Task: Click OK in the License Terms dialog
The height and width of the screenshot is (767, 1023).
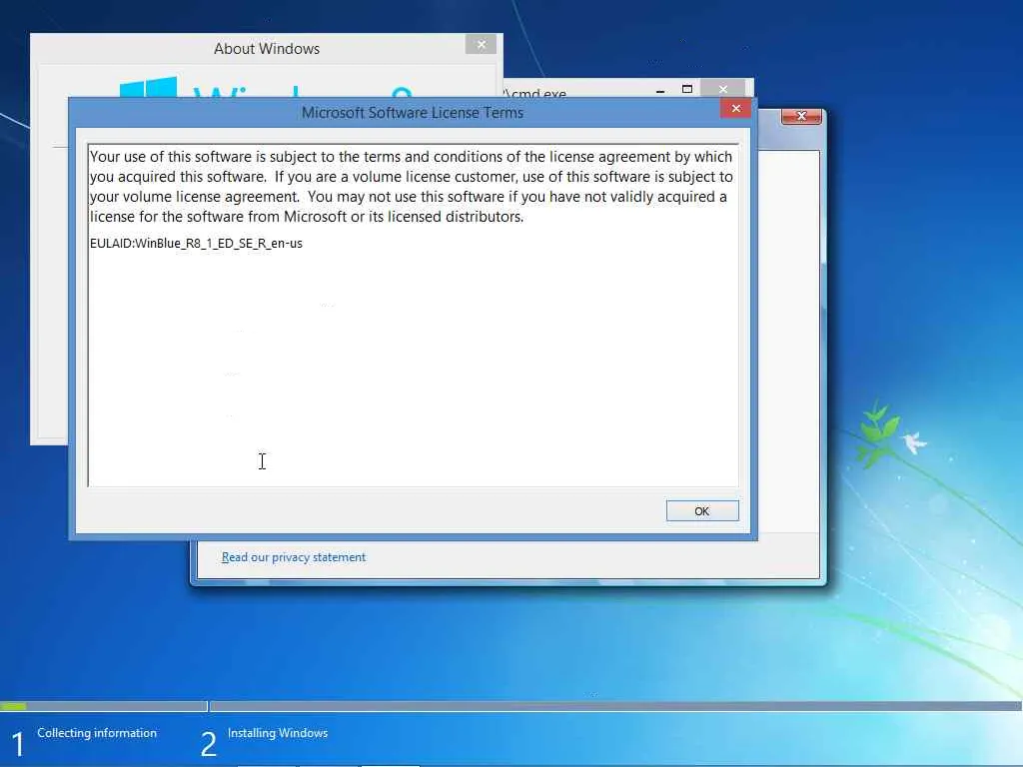Action: tap(702, 510)
